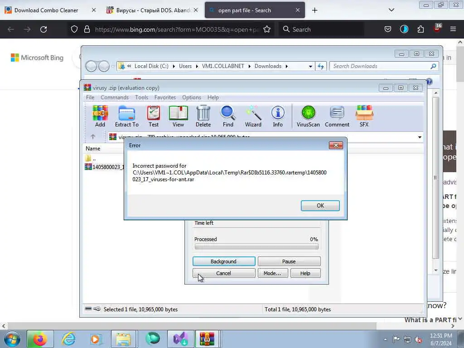Click the Microsoft Bing logo
The width and height of the screenshot is (464, 348).
(37, 58)
